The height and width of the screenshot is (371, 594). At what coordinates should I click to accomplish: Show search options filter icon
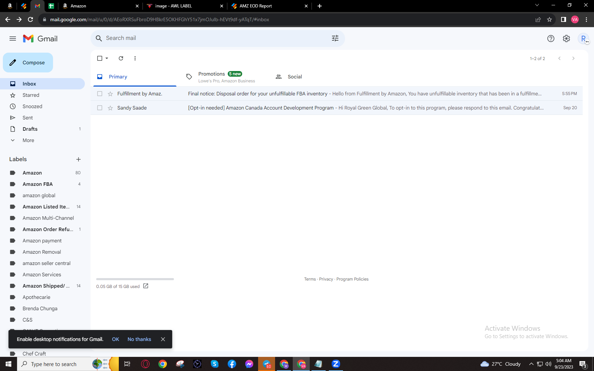click(335, 38)
